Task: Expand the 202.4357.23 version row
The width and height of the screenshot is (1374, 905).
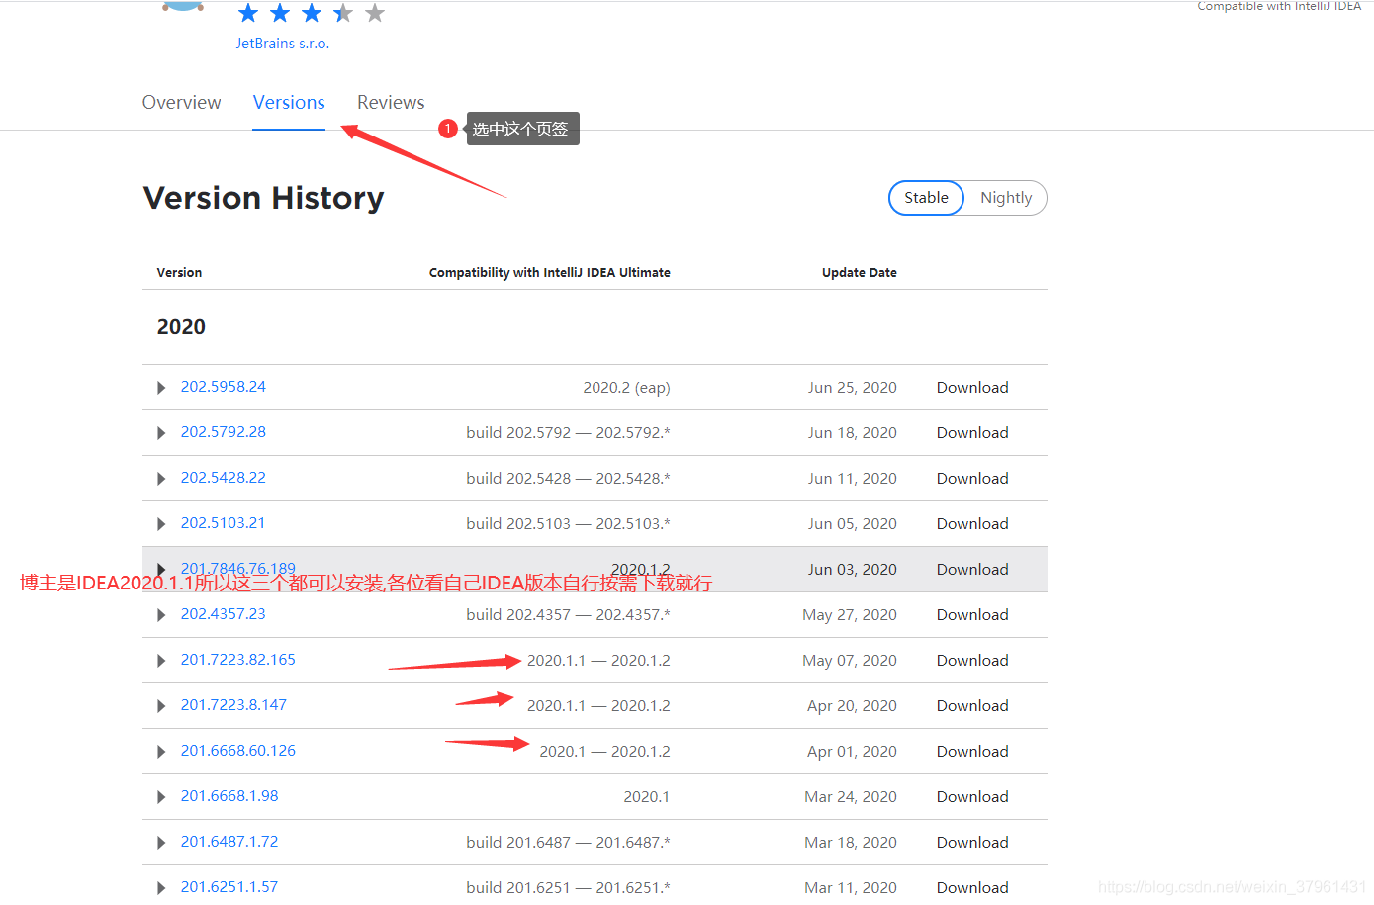Action: pos(161,615)
